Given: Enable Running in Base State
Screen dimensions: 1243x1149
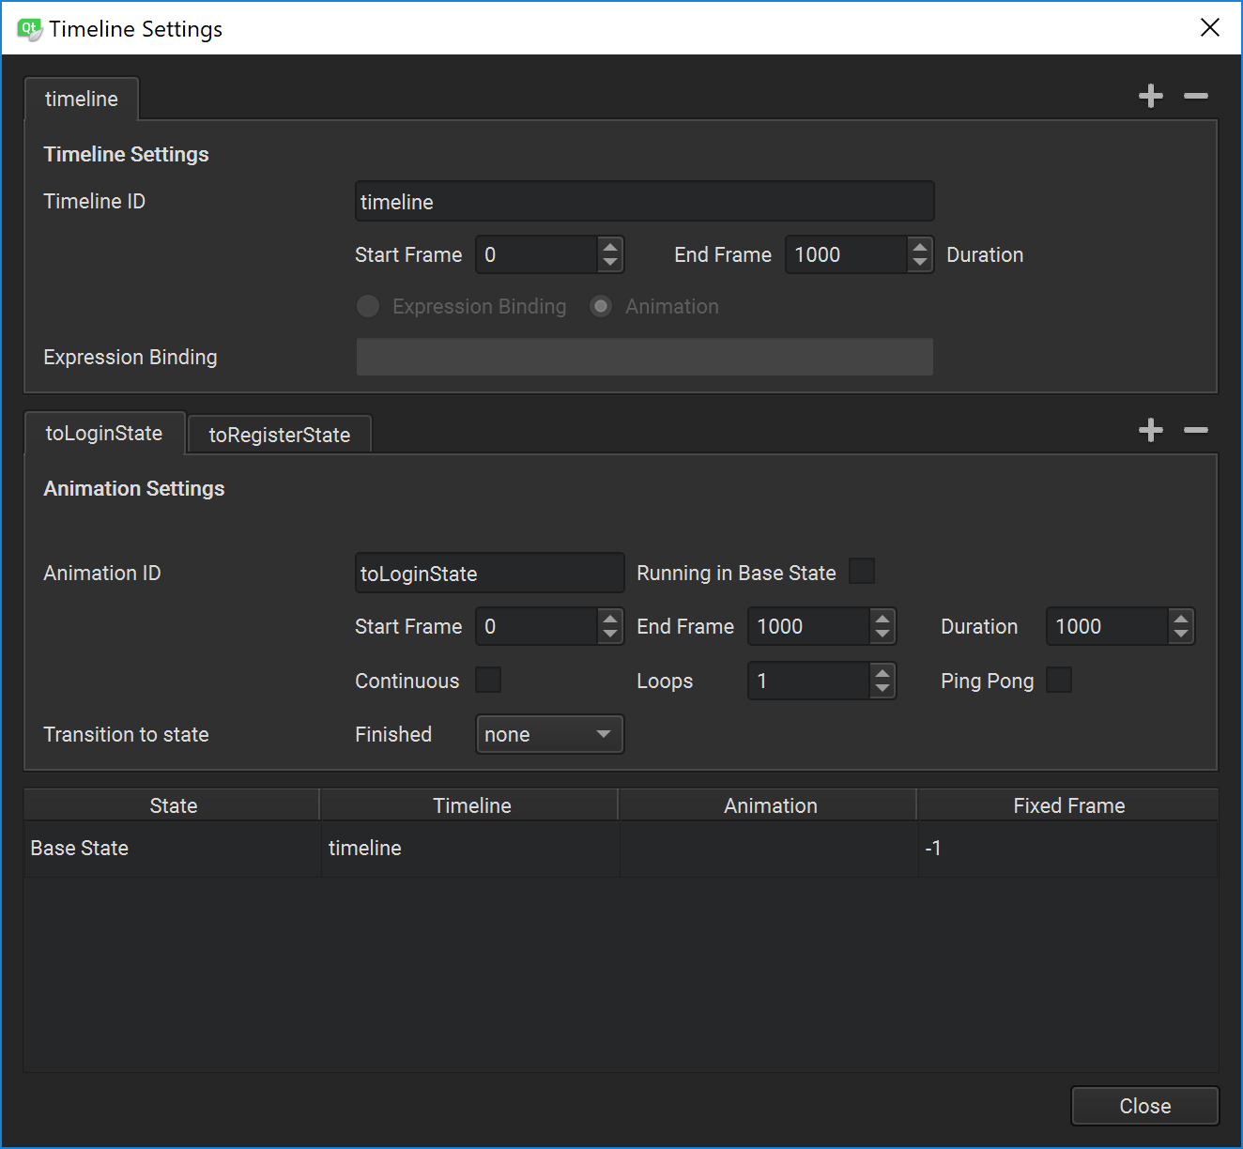Looking at the screenshot, I should tap(861, 571).
